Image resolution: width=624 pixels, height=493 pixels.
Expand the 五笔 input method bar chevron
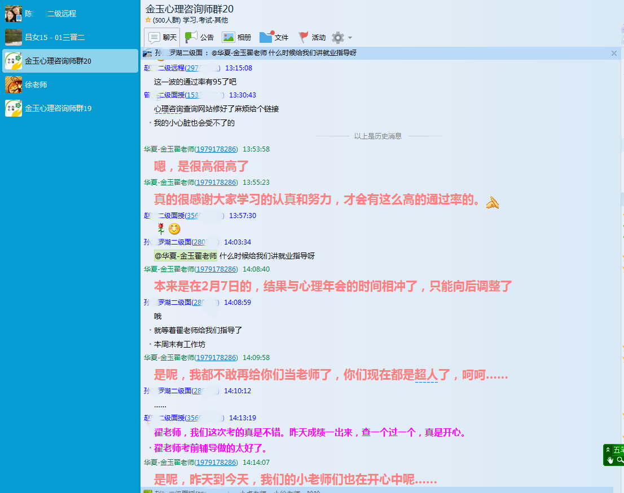pyautogui.click(x=608, y=450)
